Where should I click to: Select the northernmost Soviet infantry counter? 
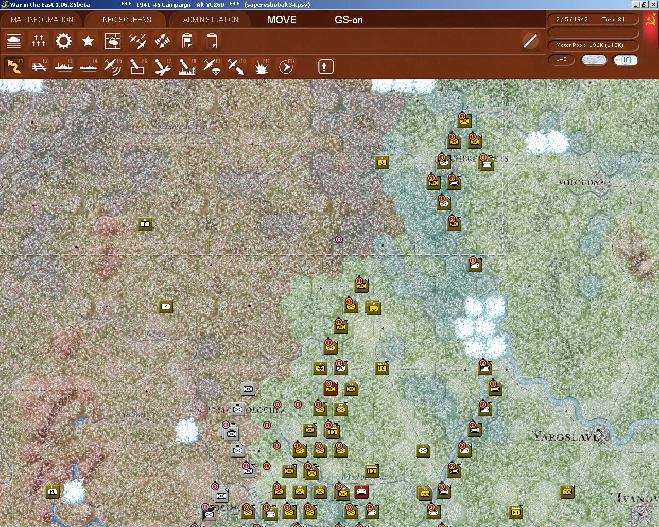[x=464, y=121]
